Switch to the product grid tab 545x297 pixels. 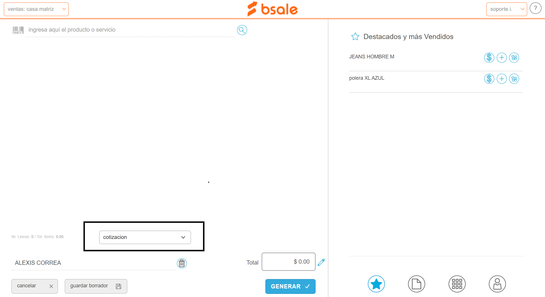(457, 284)
